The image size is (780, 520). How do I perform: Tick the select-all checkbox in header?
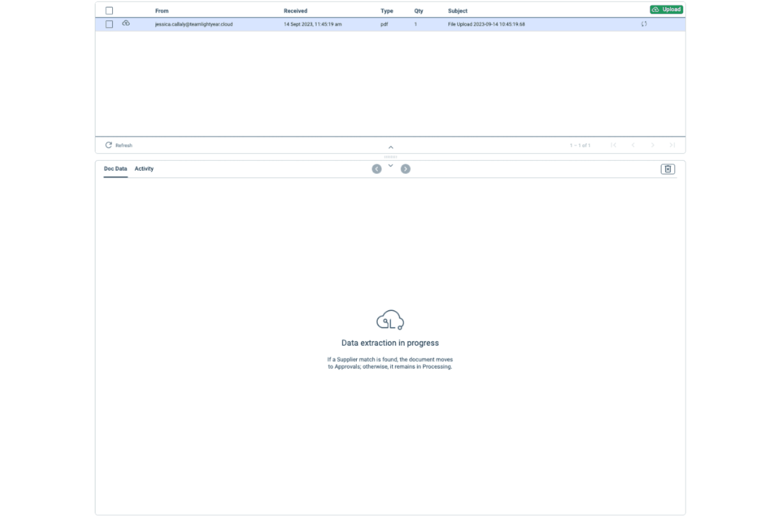(109, 11)
